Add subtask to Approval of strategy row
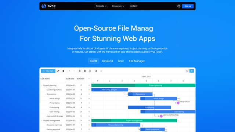 (89, 116)
